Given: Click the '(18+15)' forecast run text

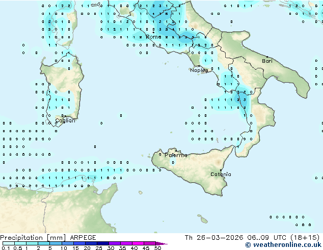Looking at the screenshot, I should (305, 238).
